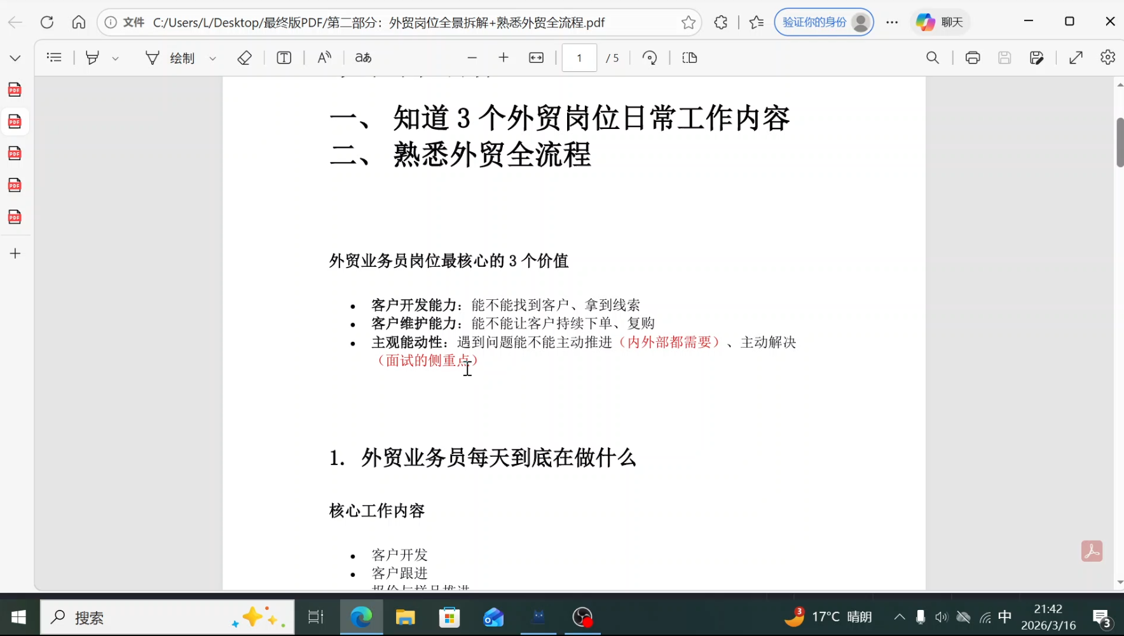Toggle fit-to-width zoom mode
Screen dimensions: 1124x636
(536, 57)
